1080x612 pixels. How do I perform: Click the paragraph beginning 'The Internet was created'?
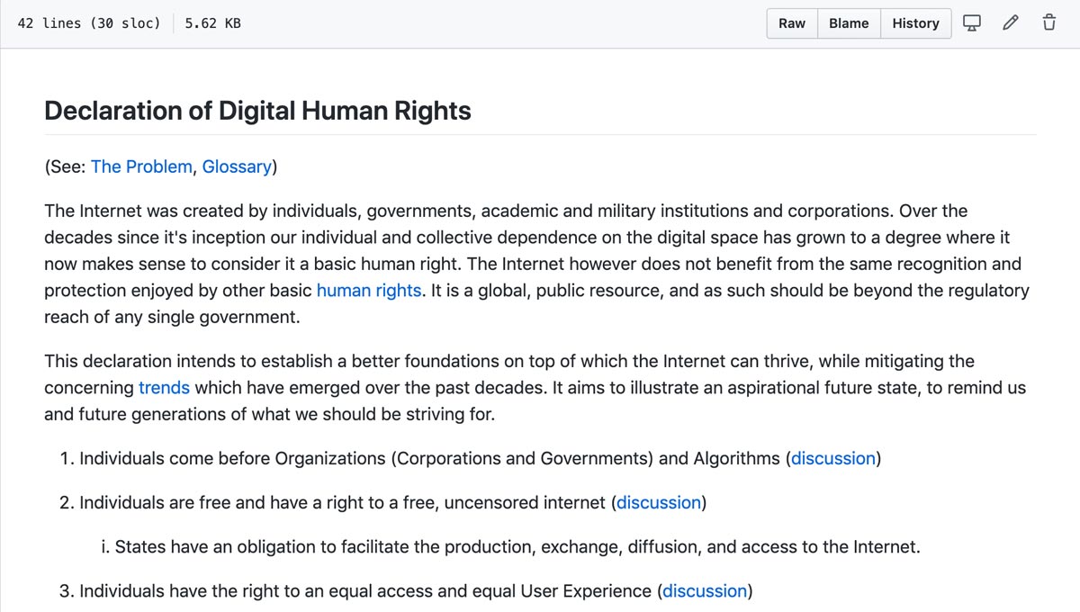[537, 264]
